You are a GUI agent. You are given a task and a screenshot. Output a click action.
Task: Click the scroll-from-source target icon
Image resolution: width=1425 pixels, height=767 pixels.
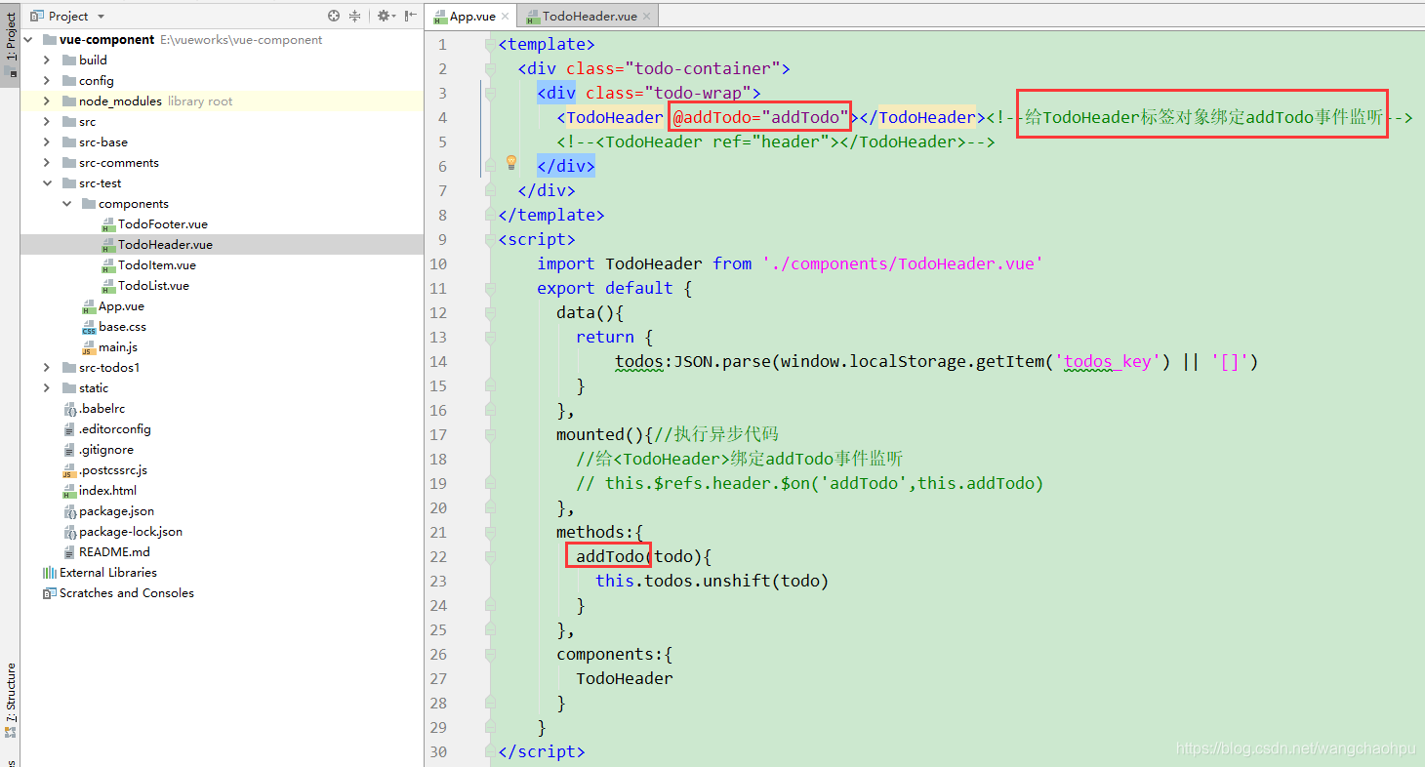click(334, 16)
